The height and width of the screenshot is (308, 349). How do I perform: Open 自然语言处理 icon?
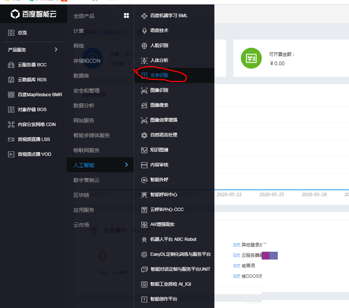[144, 135]
